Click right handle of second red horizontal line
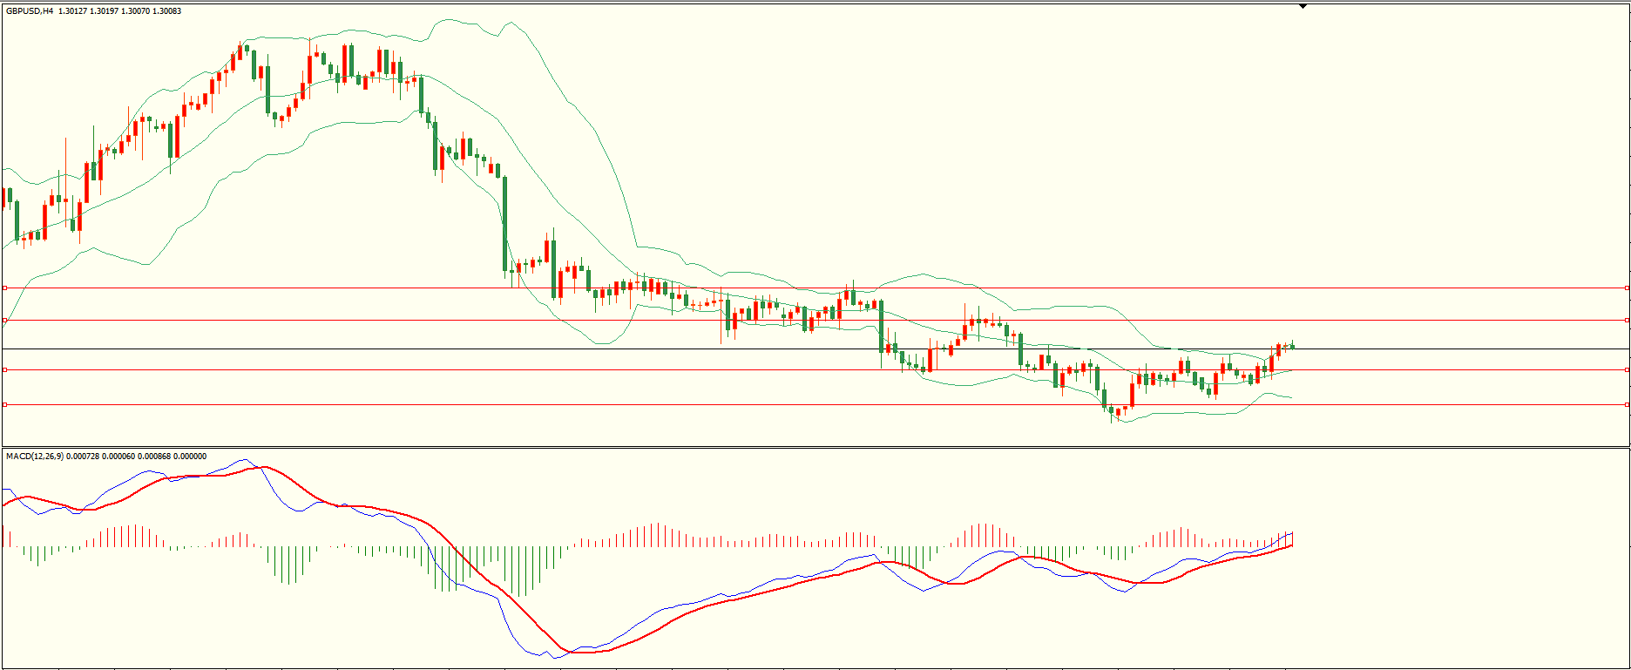The image size is (1631, 670). tap(1627, 321)
